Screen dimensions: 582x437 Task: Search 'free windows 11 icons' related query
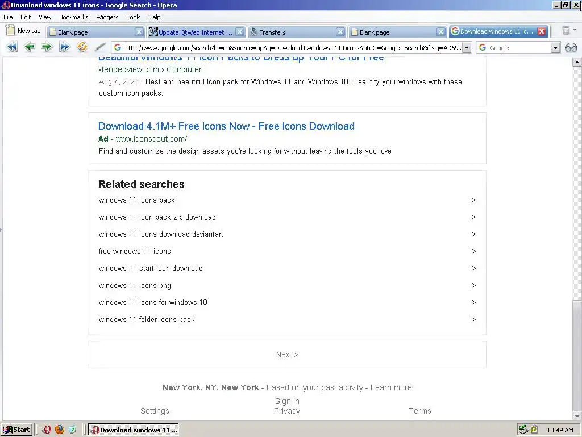pos(135,251)
